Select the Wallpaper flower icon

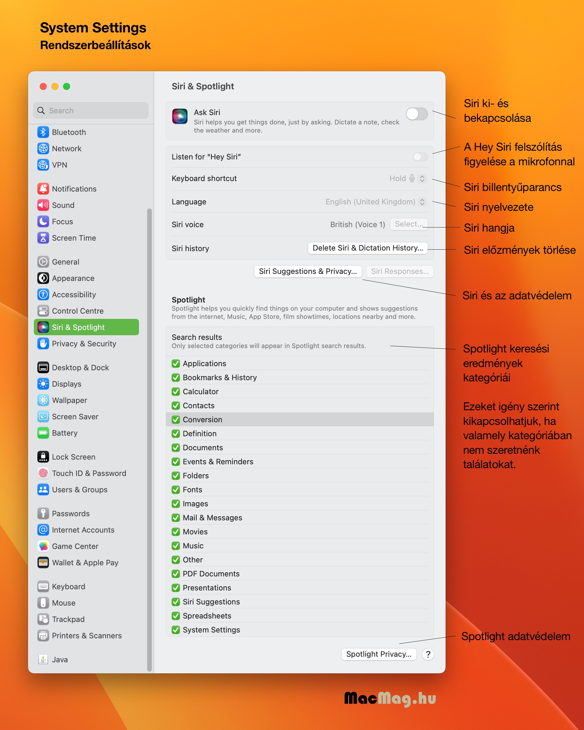[43, 400]
